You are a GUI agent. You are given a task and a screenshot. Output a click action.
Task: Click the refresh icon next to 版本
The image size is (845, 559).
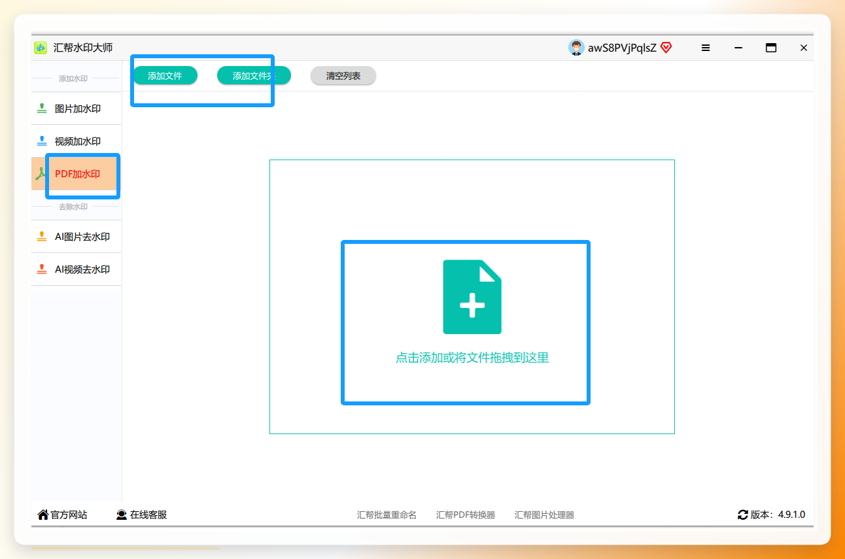[743, 515]
